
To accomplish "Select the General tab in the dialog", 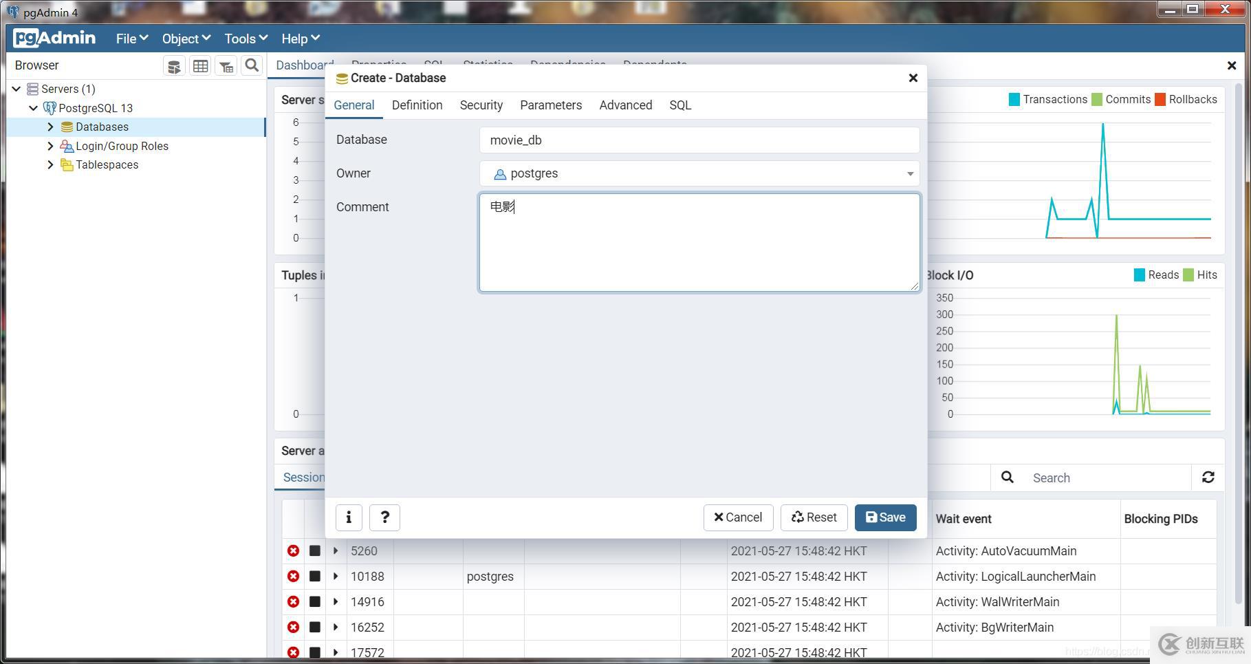I will [354, 105].
